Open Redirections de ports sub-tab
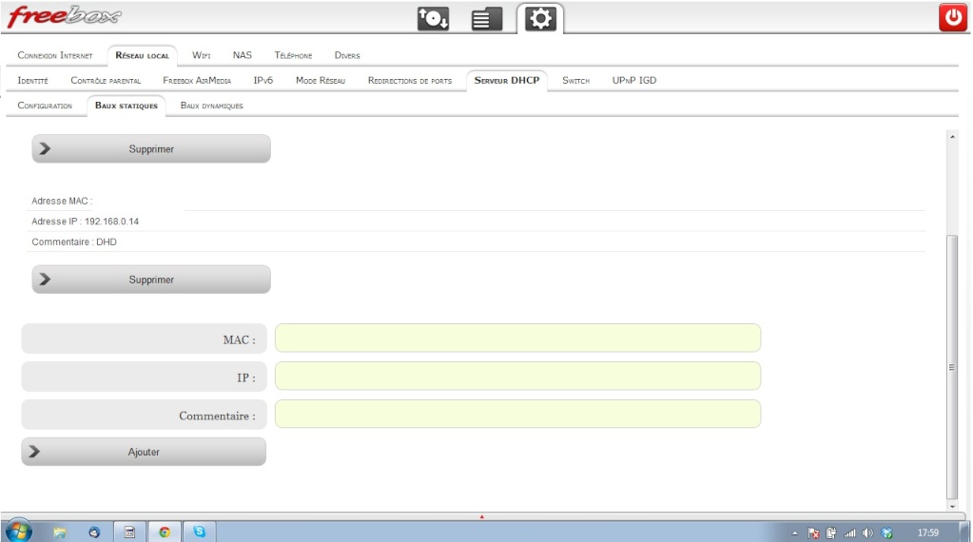 coord(410,80)
